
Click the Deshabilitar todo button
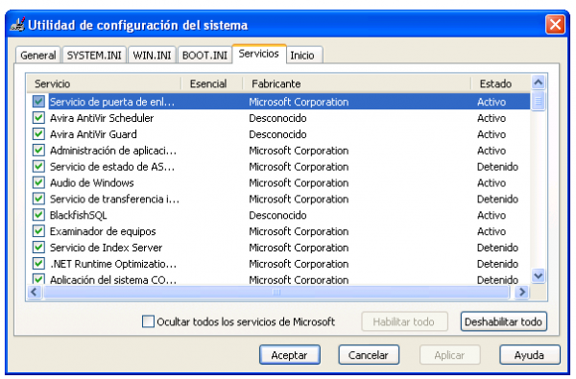pos(504,321)
